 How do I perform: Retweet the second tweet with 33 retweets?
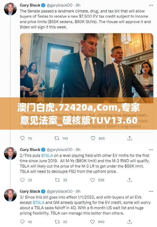coord(57,180)
